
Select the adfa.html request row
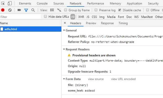coord(31,29)
